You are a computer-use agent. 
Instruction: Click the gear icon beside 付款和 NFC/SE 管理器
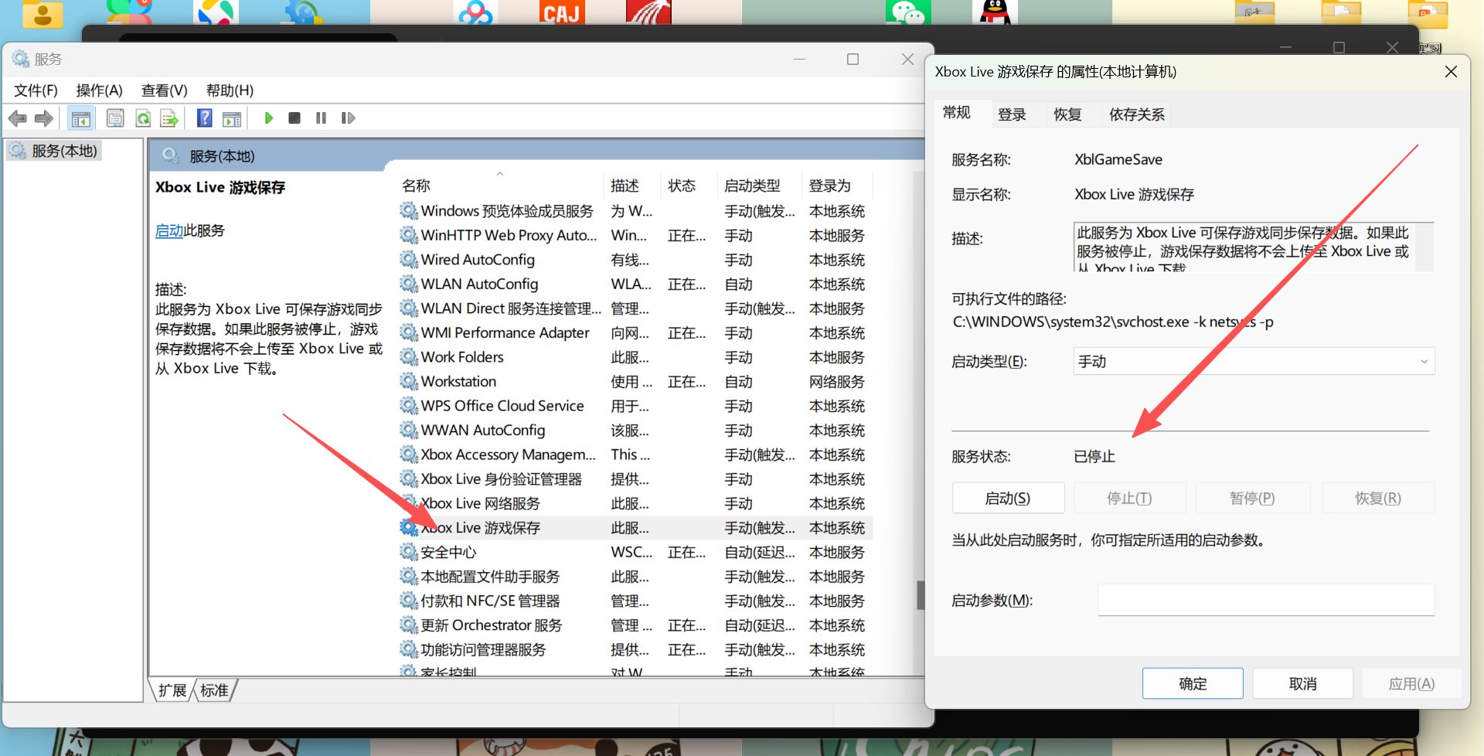(x=409, y=601)
